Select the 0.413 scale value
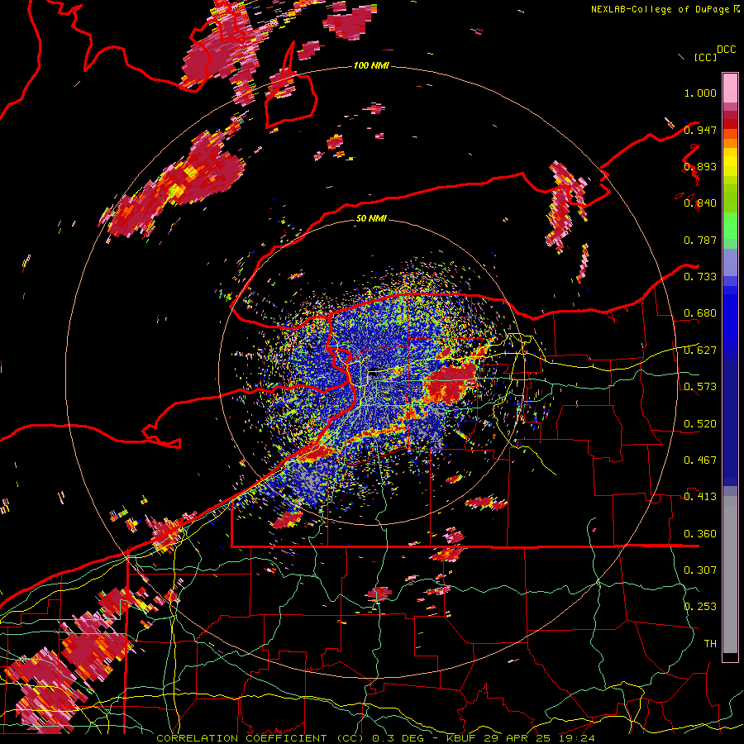This screenshot has width=744, height=744. 700,497
